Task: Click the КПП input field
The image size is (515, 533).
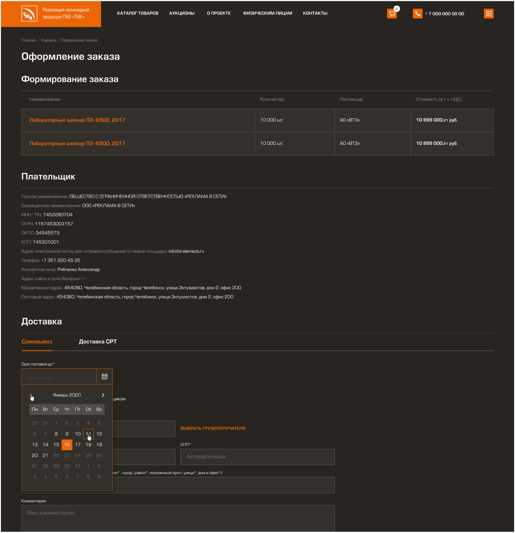Action: pyautogui.click(x=257, y=457)
